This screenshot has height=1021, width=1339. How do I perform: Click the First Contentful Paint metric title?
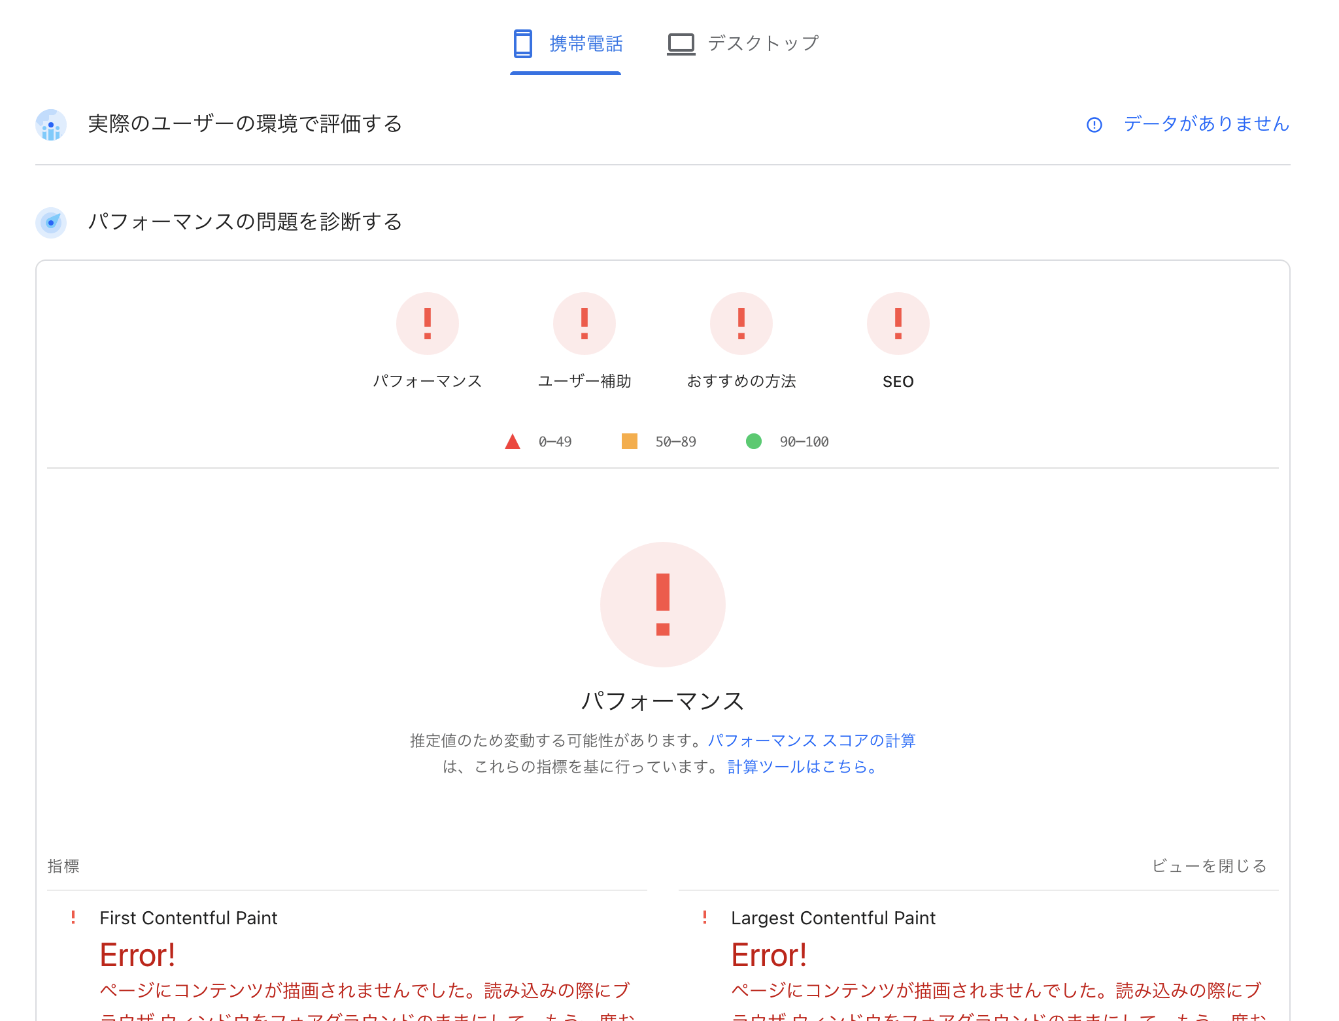coord(188,918)
